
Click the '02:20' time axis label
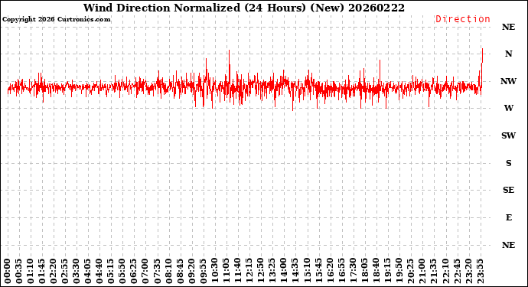pos(54,271)
